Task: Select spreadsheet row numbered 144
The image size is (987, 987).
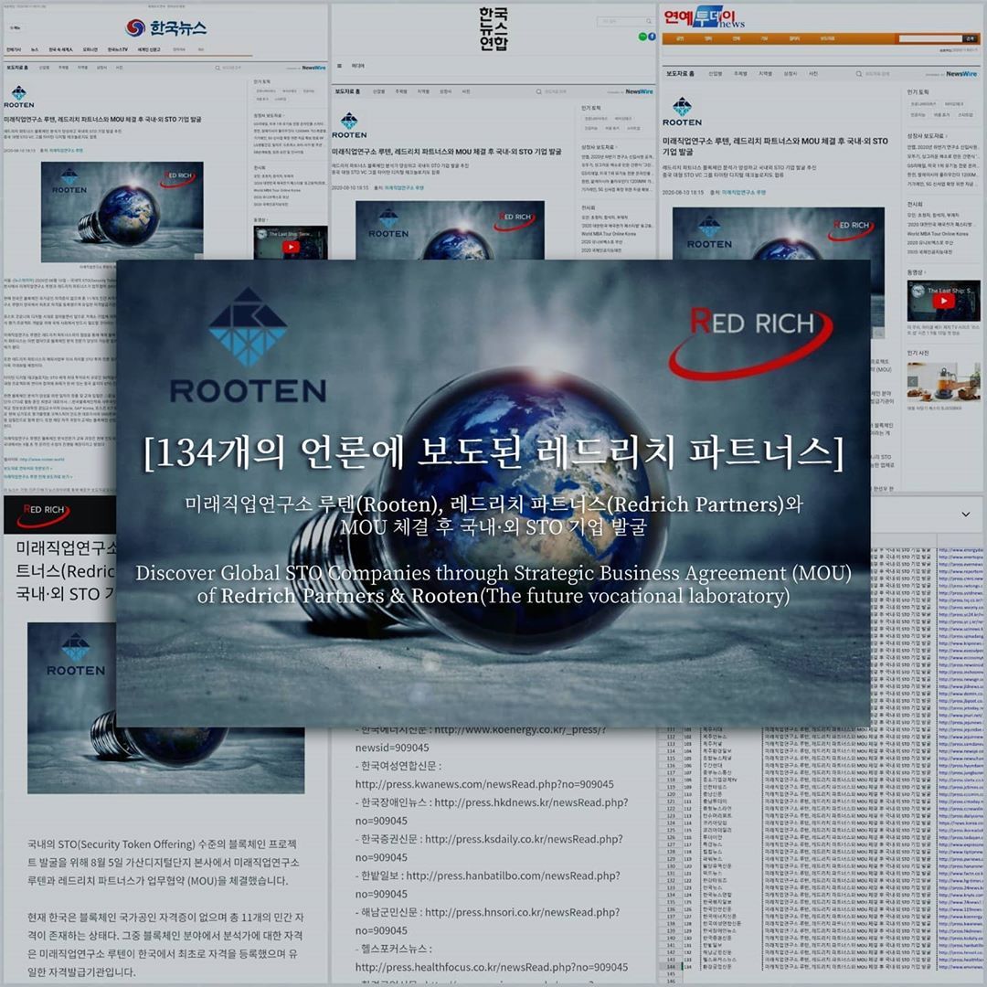Action: point(671,966)
